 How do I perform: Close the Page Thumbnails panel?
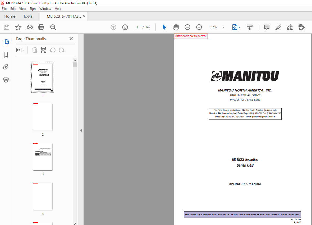pos(71,39)
